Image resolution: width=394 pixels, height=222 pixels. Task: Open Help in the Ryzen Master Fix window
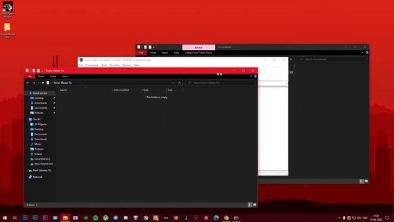(255, 76)
